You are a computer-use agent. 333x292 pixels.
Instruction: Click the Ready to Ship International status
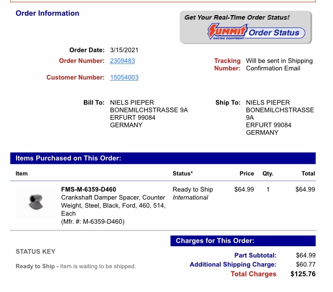(193, 194)
